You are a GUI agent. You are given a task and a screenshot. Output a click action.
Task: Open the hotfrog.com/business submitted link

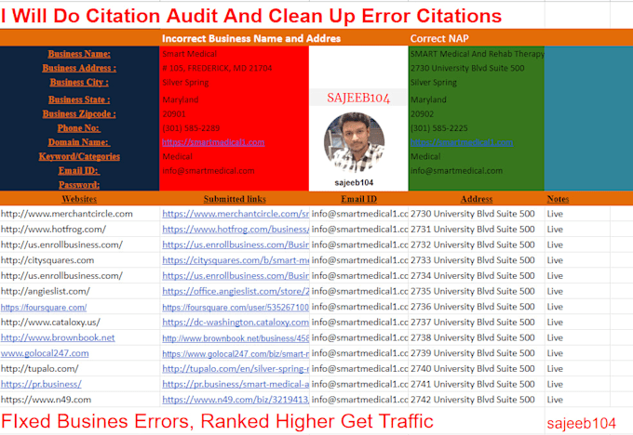236,230
